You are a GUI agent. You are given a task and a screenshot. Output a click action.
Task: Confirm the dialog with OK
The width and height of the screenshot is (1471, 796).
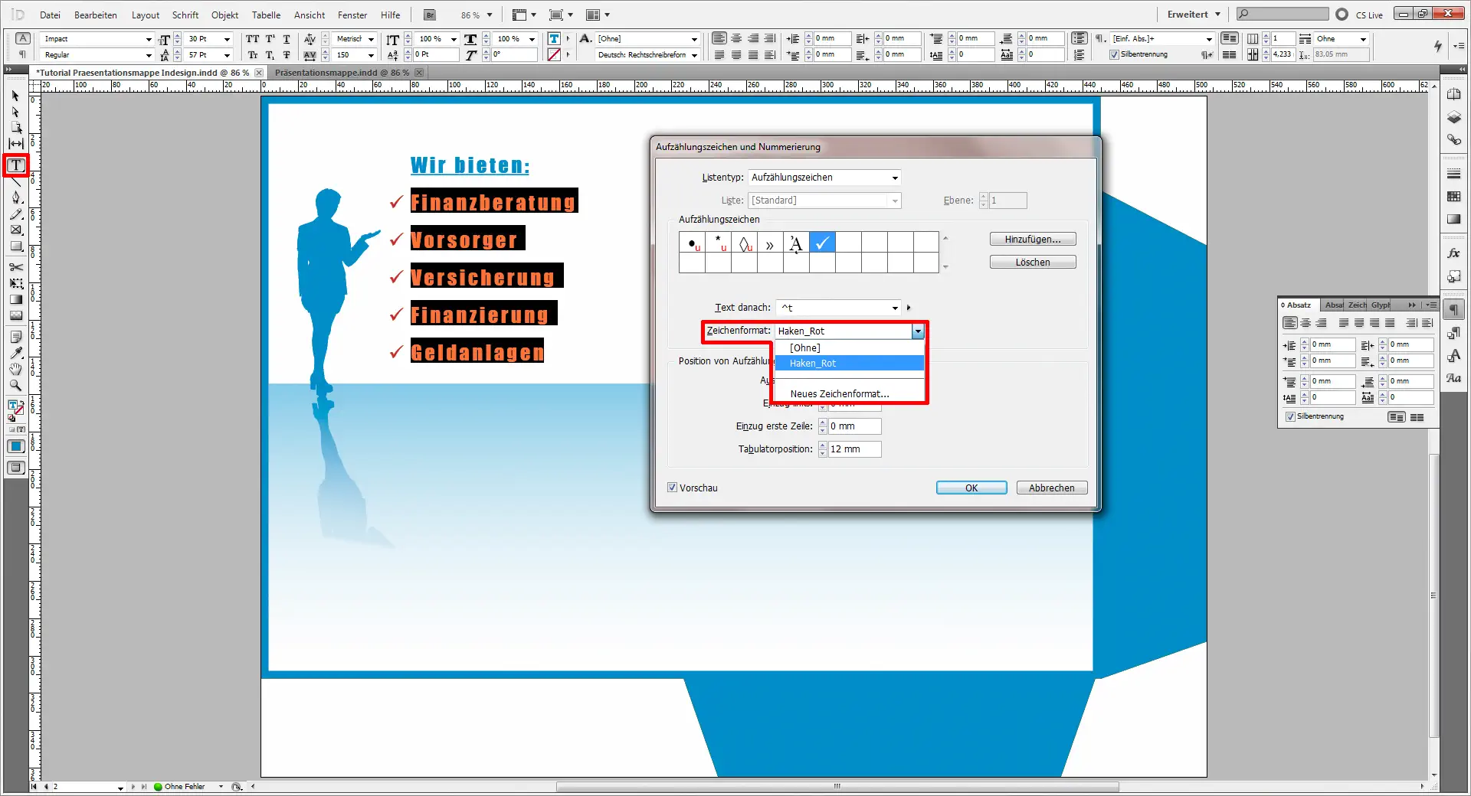pyautogui.click(x=971, y=488)
